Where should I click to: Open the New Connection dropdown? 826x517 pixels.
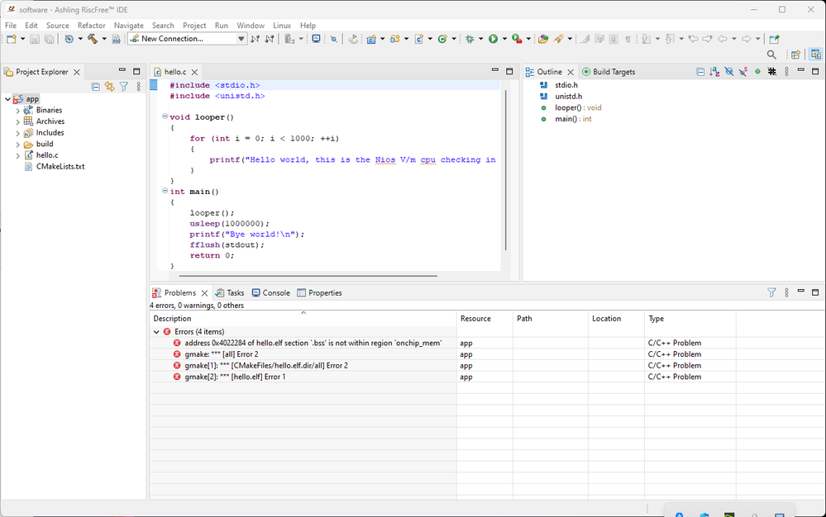pyautogui.click(x=241, y=39)
